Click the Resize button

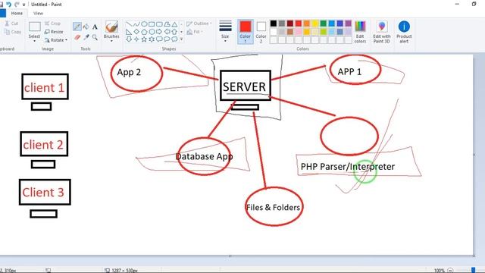54,32
